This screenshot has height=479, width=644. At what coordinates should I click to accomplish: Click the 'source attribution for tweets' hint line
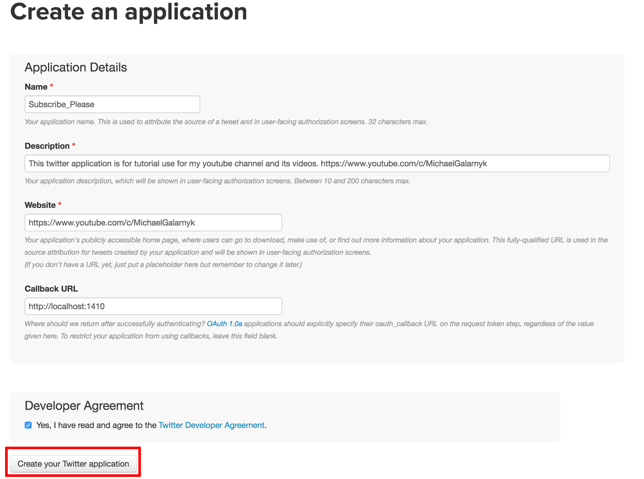(198, 252)
